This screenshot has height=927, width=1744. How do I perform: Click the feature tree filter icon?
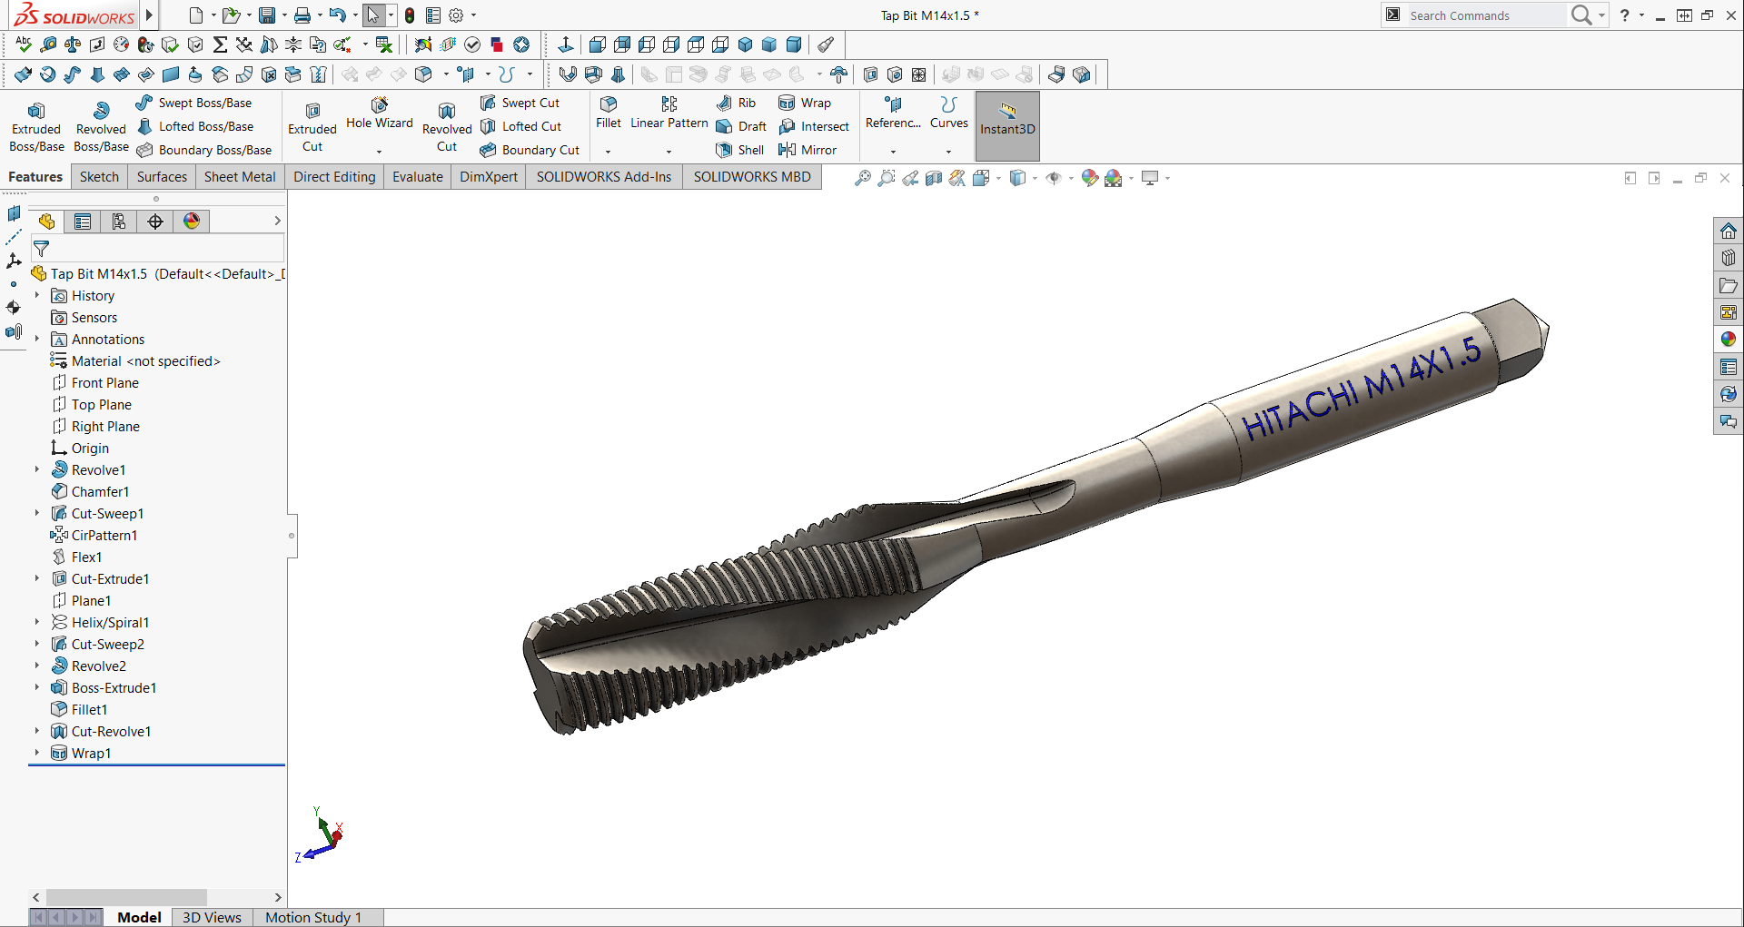click(x=42, y=248)
